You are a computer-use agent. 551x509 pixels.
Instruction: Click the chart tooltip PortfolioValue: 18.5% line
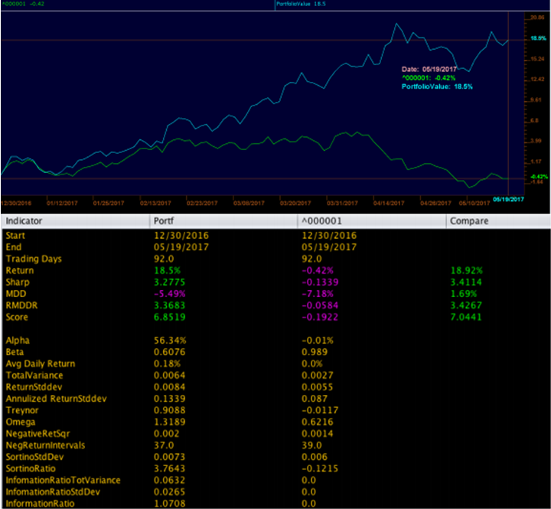[x=437, y=86]
